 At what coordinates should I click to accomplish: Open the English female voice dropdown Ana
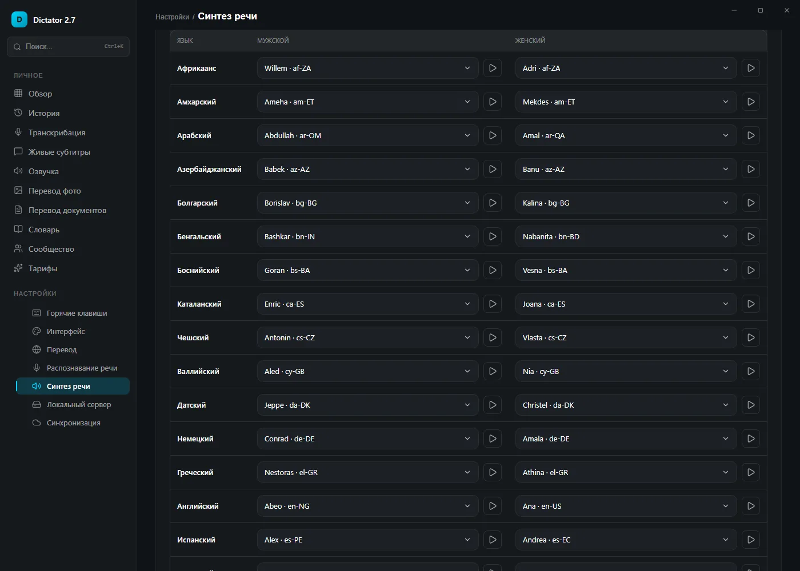626,506
